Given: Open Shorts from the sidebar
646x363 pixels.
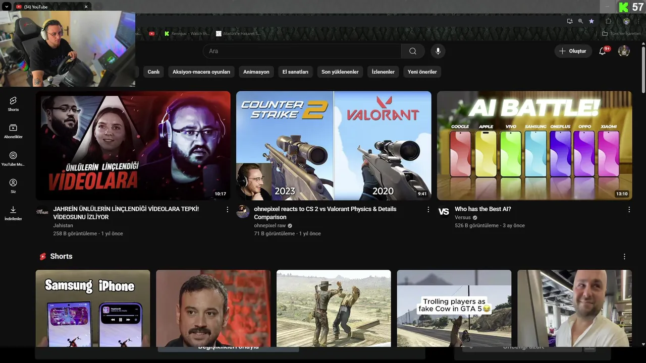Looking at the screenshot, I should click(13, 104).
